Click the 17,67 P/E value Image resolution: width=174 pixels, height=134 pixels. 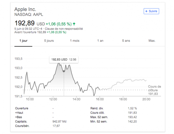point(56,126)
